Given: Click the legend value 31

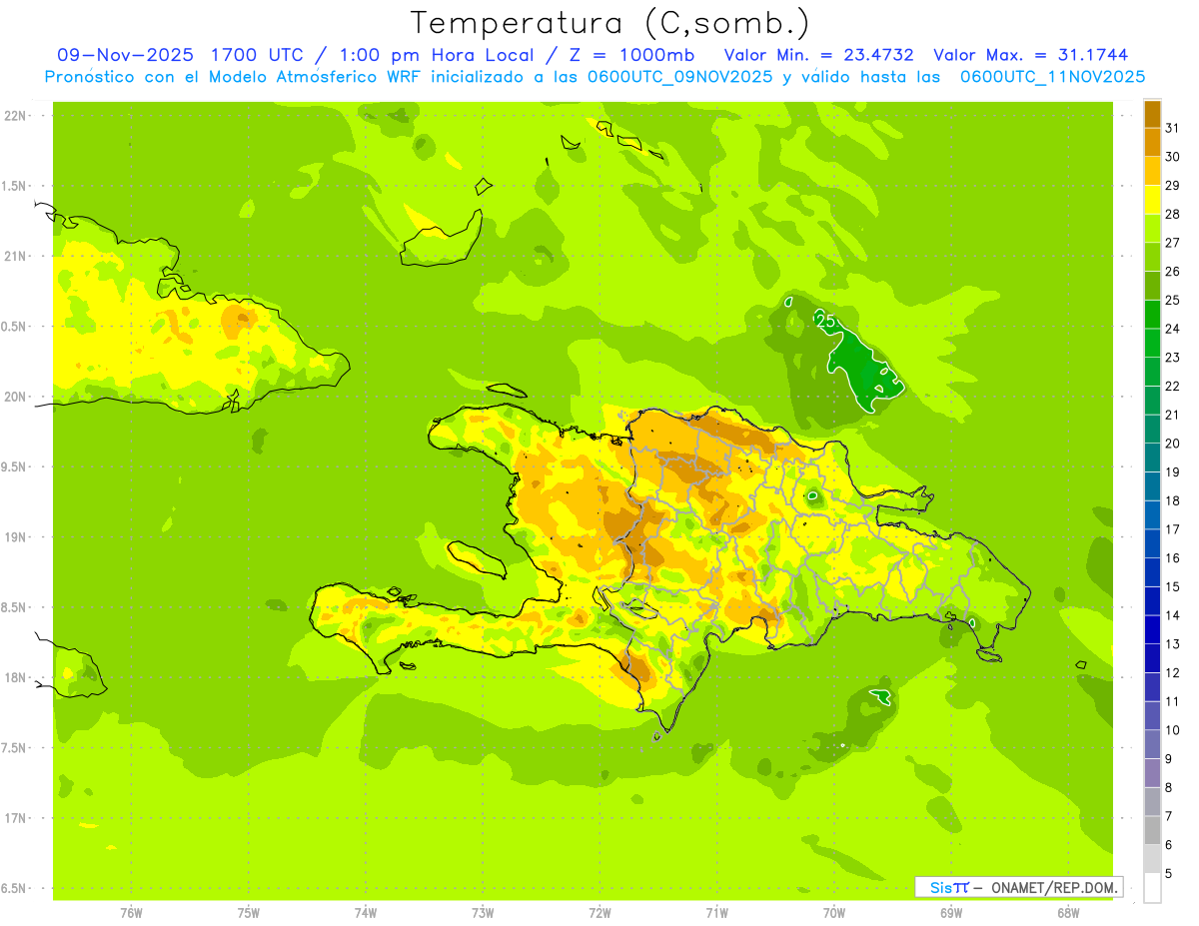Looking at the screenshot, I should point(1172,128).
